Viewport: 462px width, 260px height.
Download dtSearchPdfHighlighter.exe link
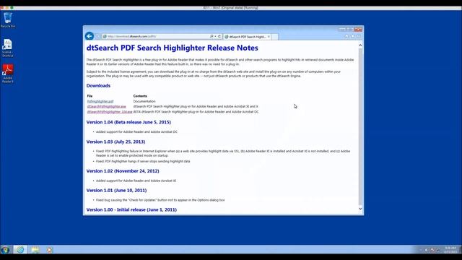(106, 106)
